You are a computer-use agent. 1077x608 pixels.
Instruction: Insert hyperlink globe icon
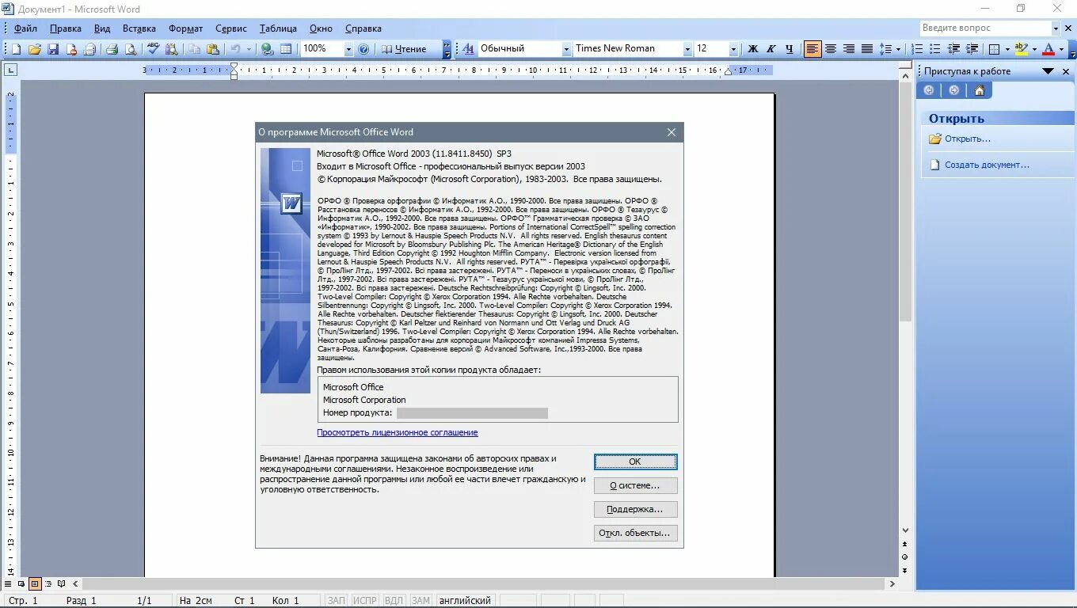[268, 49]
